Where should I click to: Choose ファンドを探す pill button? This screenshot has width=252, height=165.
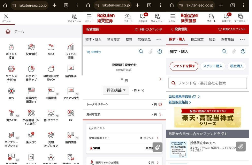(184, 66)
